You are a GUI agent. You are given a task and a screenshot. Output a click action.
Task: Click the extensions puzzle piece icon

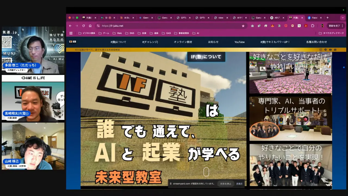click(x=312, y=26)
